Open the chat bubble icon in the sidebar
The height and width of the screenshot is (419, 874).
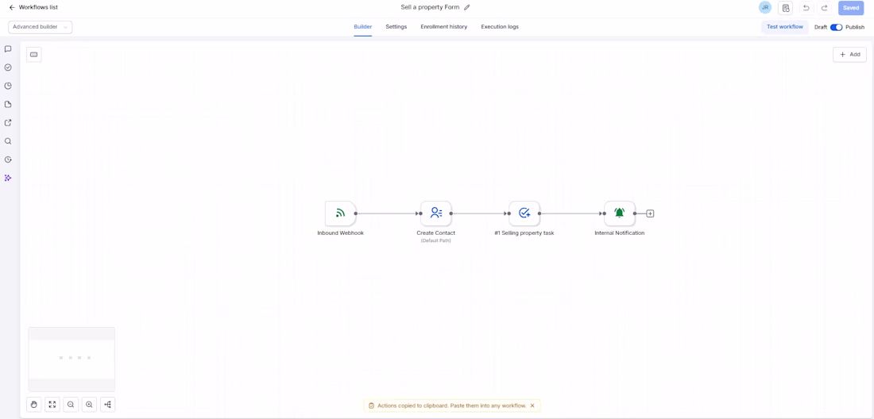8,49
